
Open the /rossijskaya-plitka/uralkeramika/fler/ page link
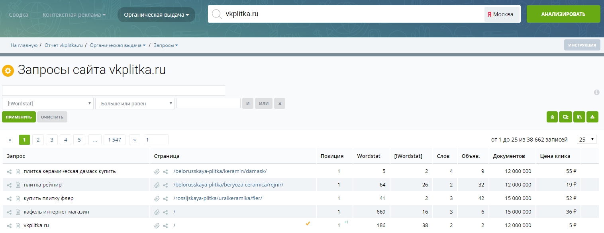click(x=218, y=198)
